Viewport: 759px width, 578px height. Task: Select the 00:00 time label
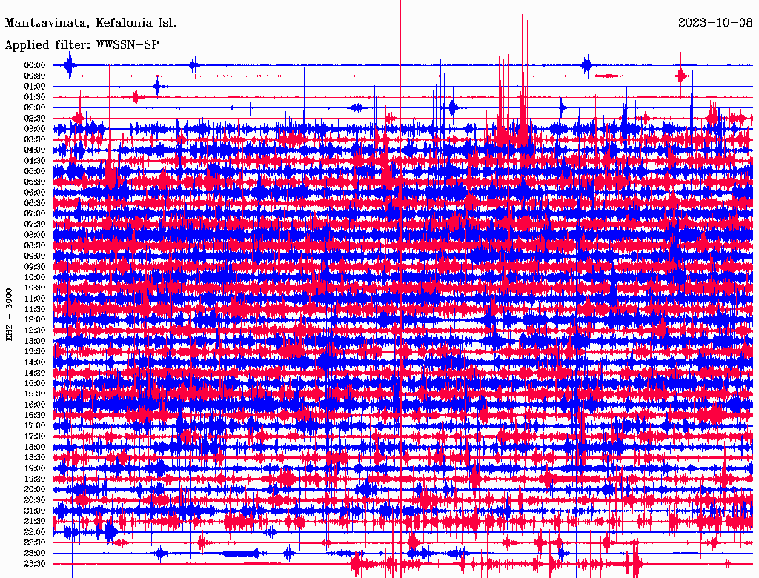point(35,65)
